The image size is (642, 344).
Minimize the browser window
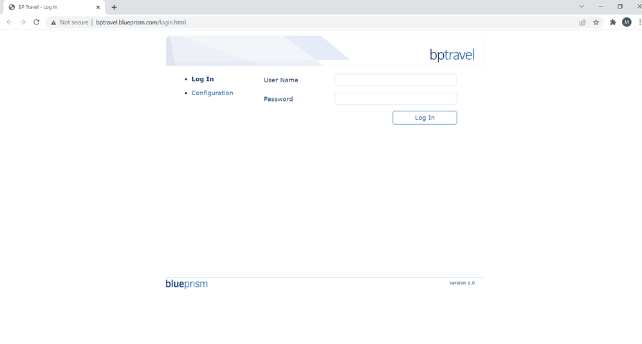(x=601, y=6)
